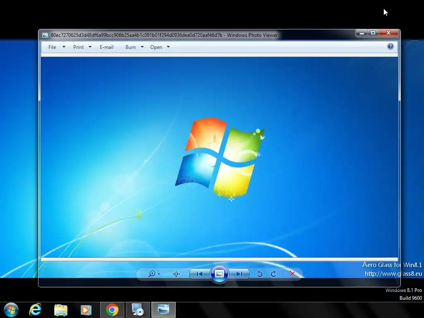Start the slide show
The image size is (424, 318).
point(219,274)
